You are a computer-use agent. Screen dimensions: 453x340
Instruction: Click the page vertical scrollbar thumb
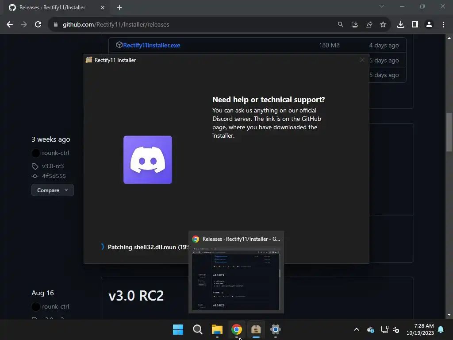[x=449, y=132]
